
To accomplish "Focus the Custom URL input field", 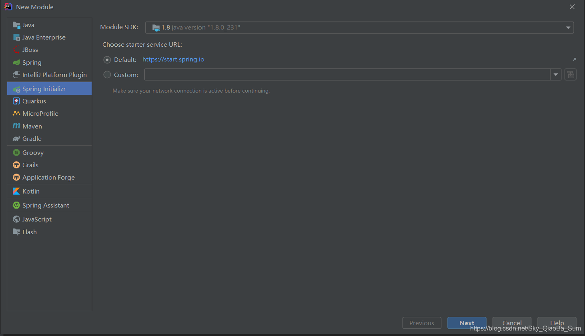I will [x=347, y=75].
